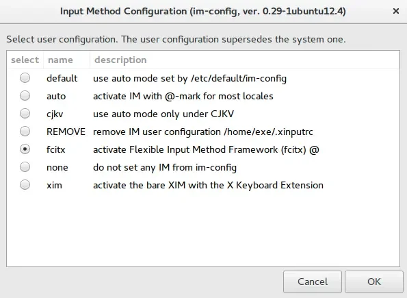Click the select column header
Screen dimensions: 407x298
pos(25,60)
